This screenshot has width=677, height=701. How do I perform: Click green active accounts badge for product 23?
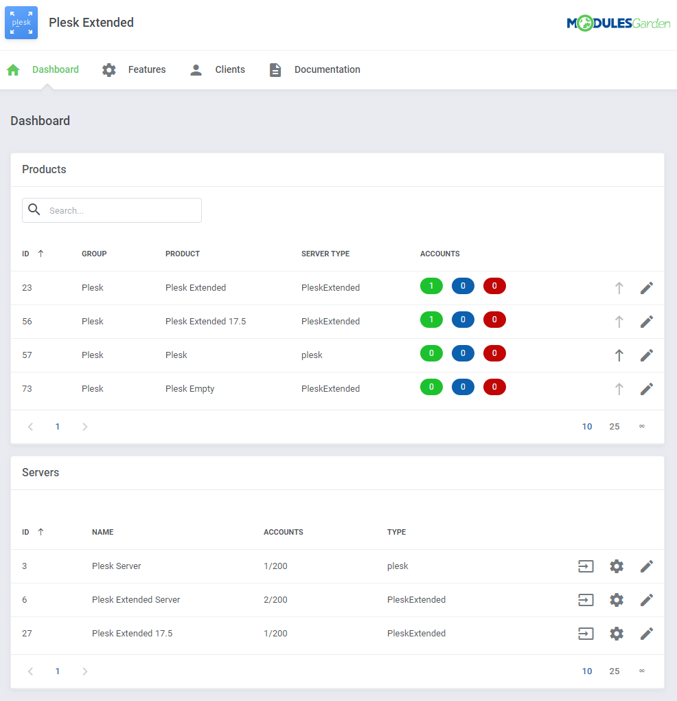[x=431, y=286]
